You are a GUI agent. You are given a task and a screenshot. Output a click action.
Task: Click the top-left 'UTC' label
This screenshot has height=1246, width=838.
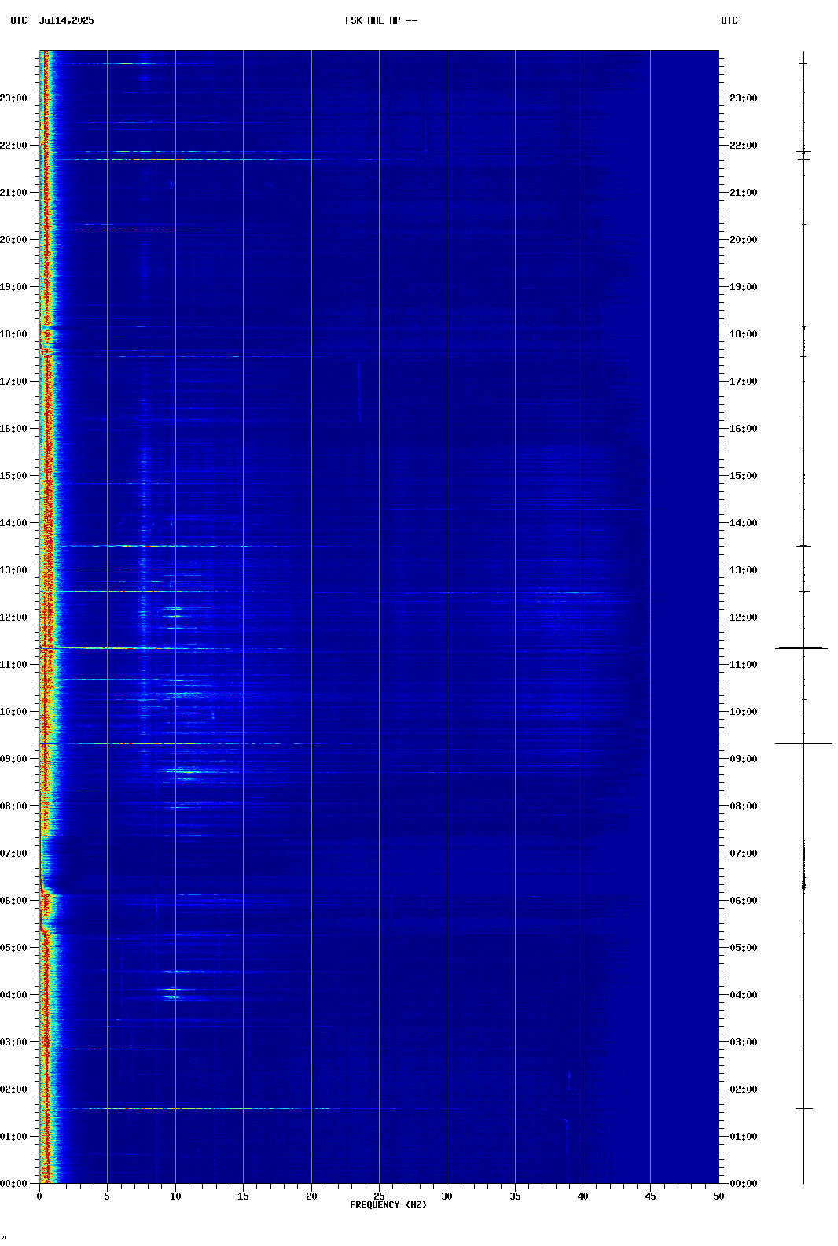point(19,20)
